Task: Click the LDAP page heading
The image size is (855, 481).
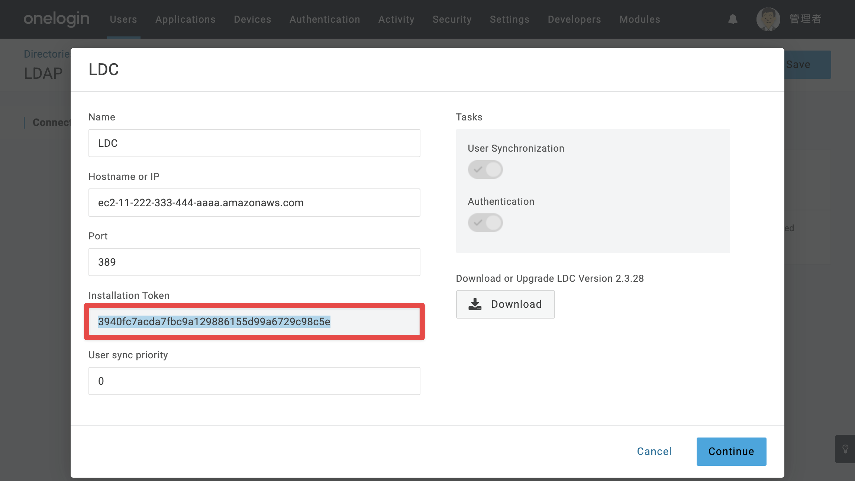Action: point(43,74)
